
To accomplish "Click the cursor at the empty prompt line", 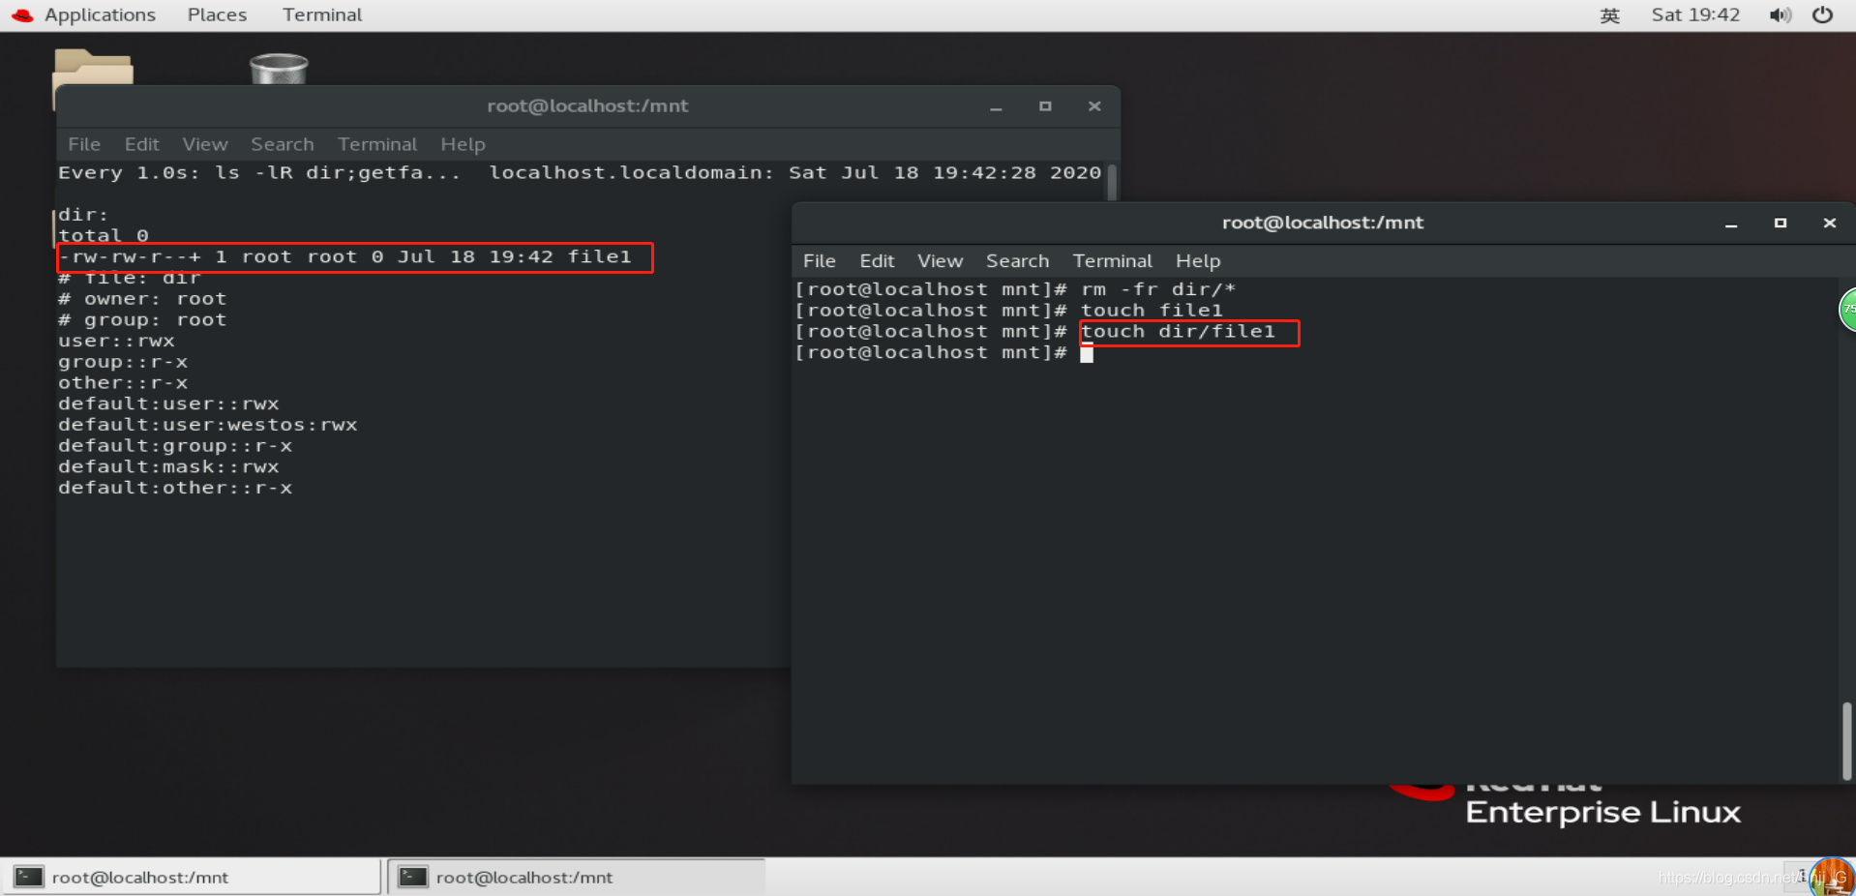I will point(1087,353).
